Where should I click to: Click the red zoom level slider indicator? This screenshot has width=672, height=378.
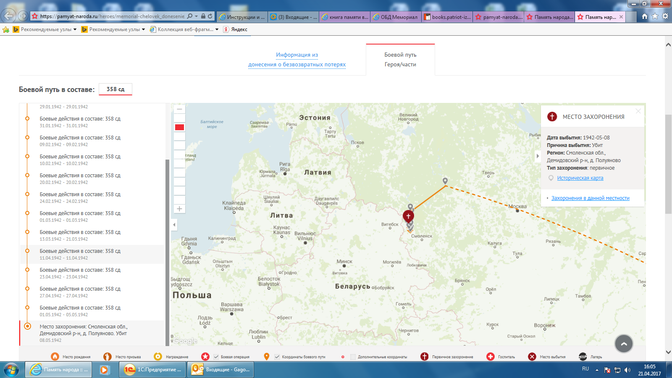(x=179, y=127)
